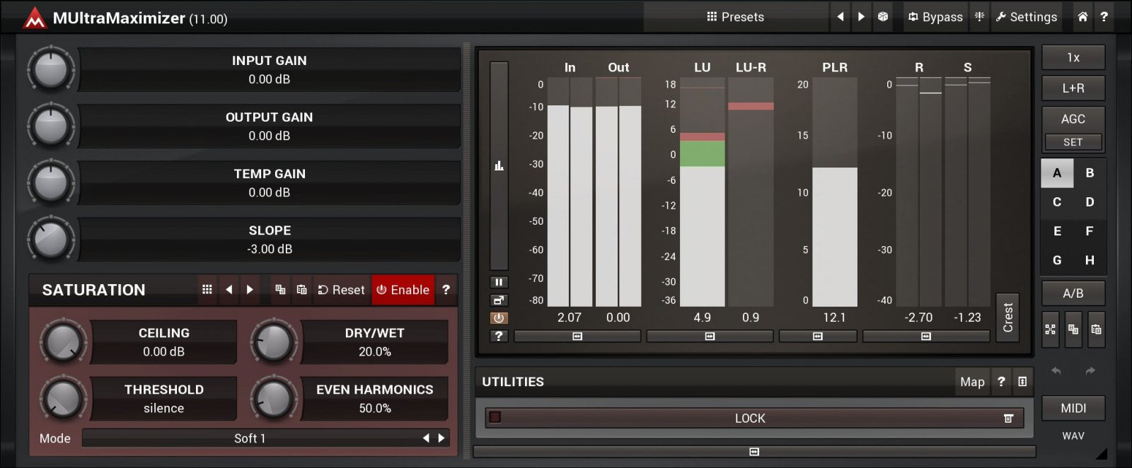Copy current slot icon under A/B

click(1073, 329)
